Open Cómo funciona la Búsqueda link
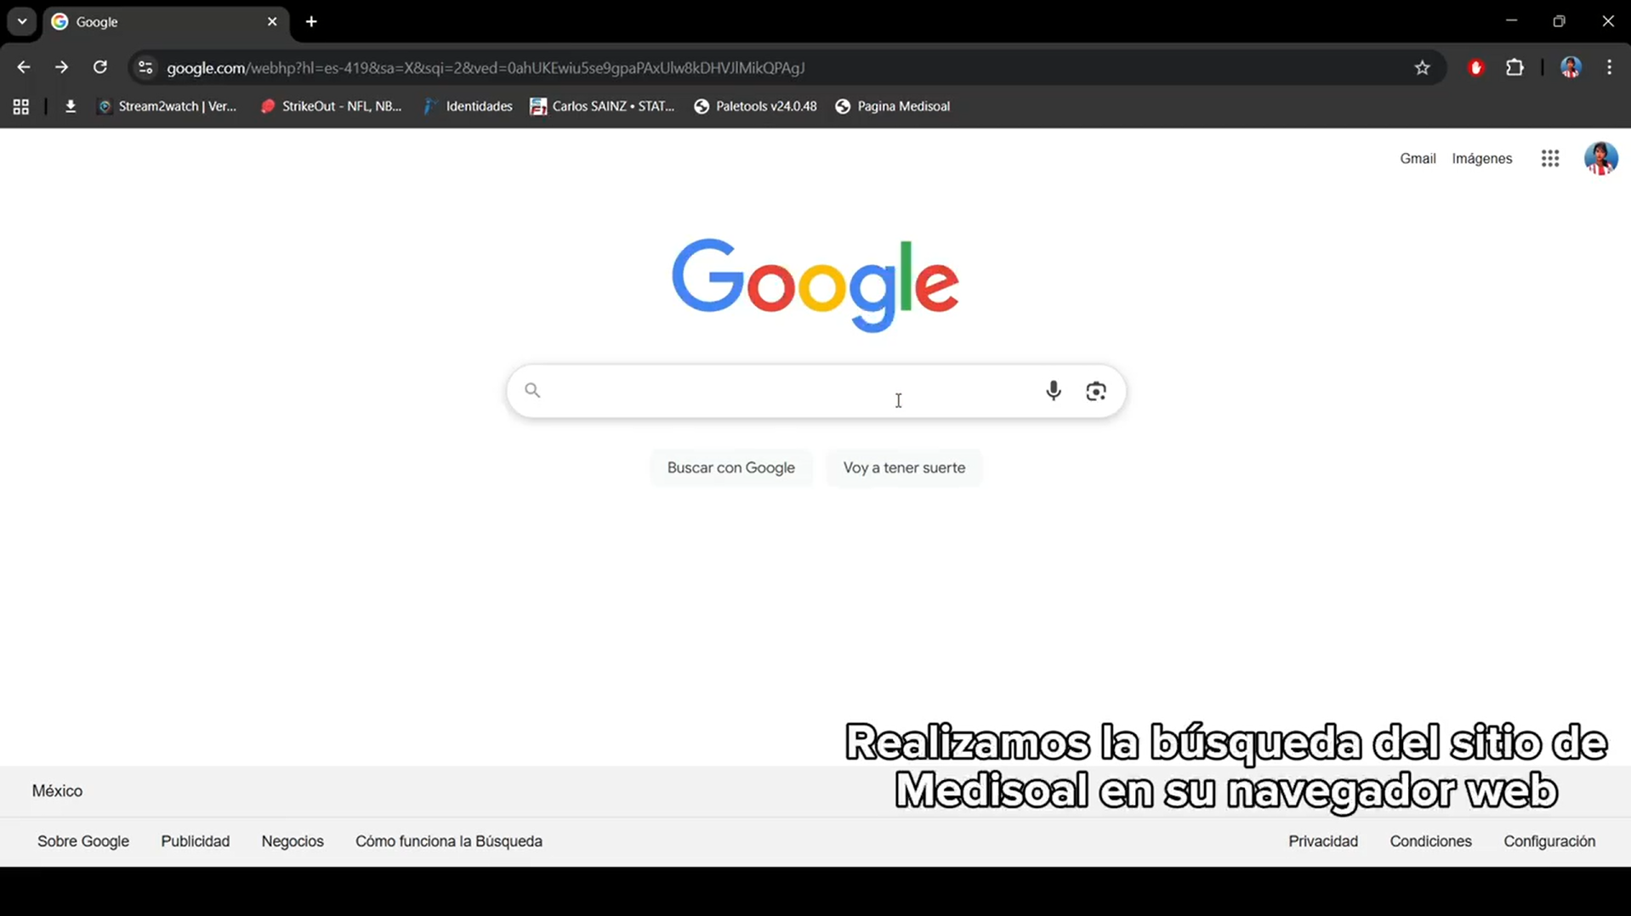Image resolution: width=1631 pixels, height=916 pixels. (449, 841)
